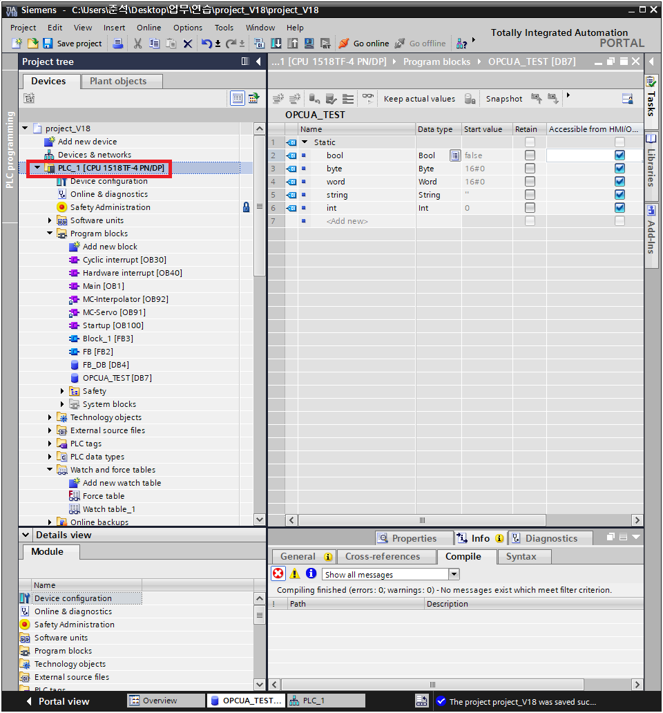Viewport: 663px width, 713px height.
Task: Click the Overview button in bottom bar
Action: point(166,701)
